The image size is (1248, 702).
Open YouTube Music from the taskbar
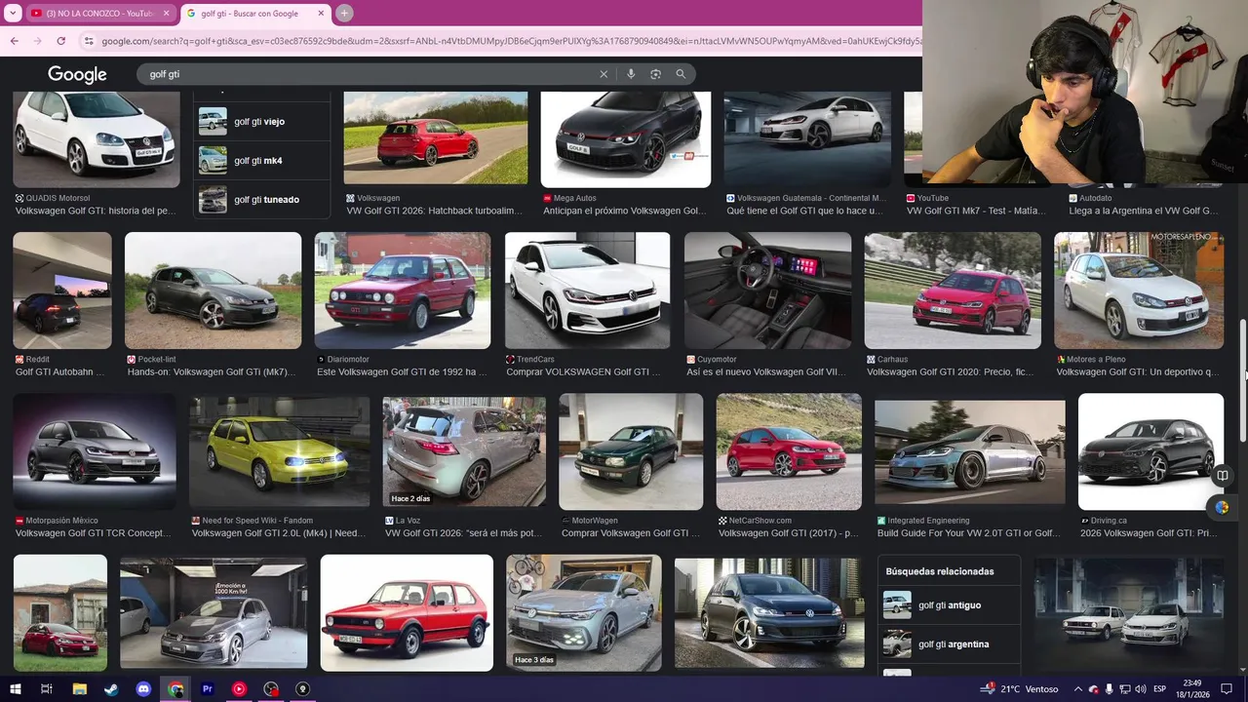tap(239, 689)
